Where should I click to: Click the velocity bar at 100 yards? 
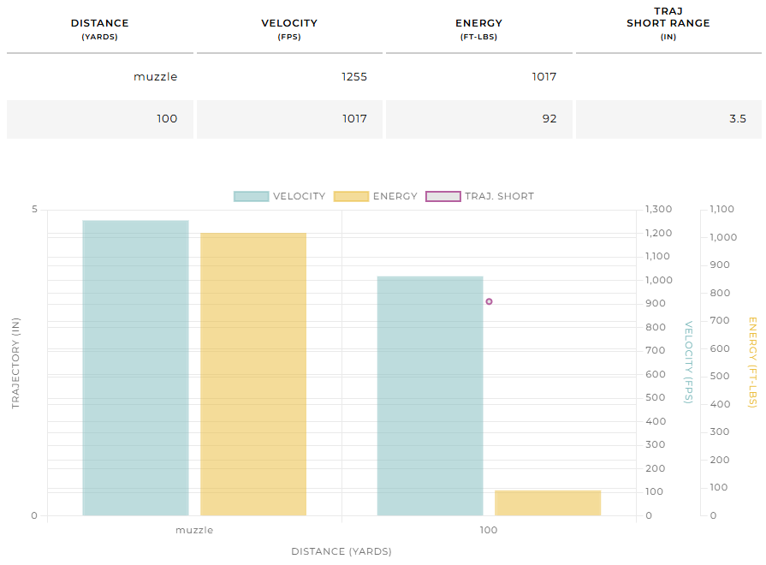pos(430,395)
